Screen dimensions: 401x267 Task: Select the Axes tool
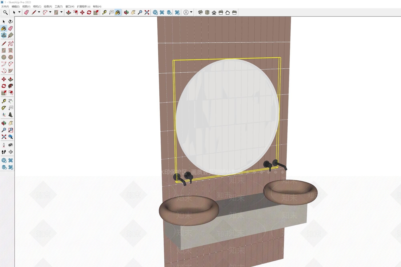click(4, 115)
